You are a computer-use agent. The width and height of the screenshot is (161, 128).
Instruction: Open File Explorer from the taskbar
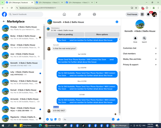tap(15, 125)
